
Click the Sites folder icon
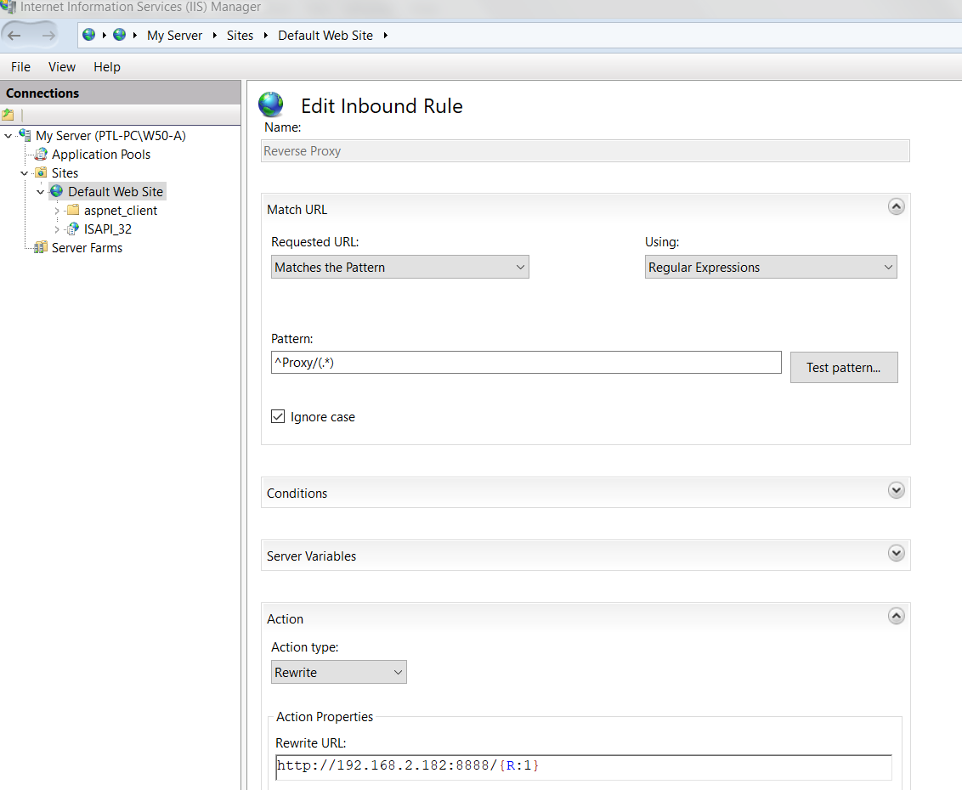(41, 172)
